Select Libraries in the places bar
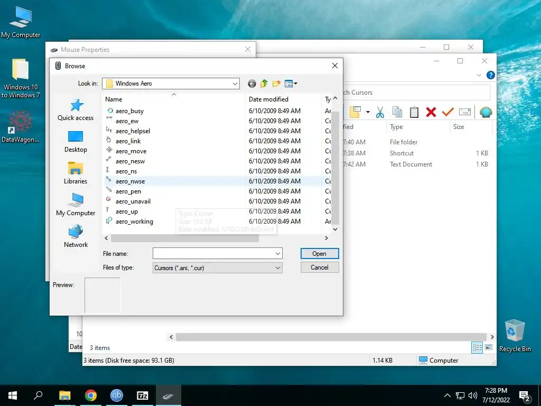This screenshot has width=541, height=406. click(x=76, y=173)
